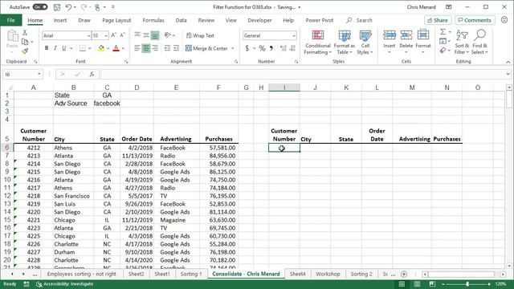This screenshot has width=514, height=289.
Task: Click the Comma Style icon
Action: tap(271, 48)
